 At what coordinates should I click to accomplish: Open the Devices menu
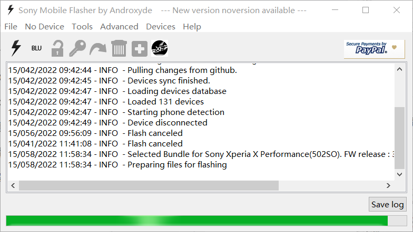(161, 27)
